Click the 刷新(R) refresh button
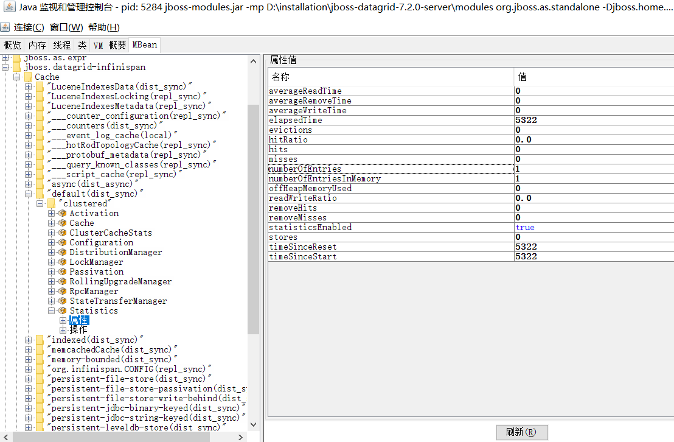This screenshot has width=674, height=442. (x=522, y=432)
